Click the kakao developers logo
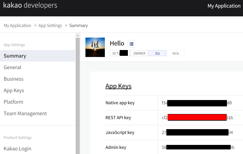 [30, 5]
